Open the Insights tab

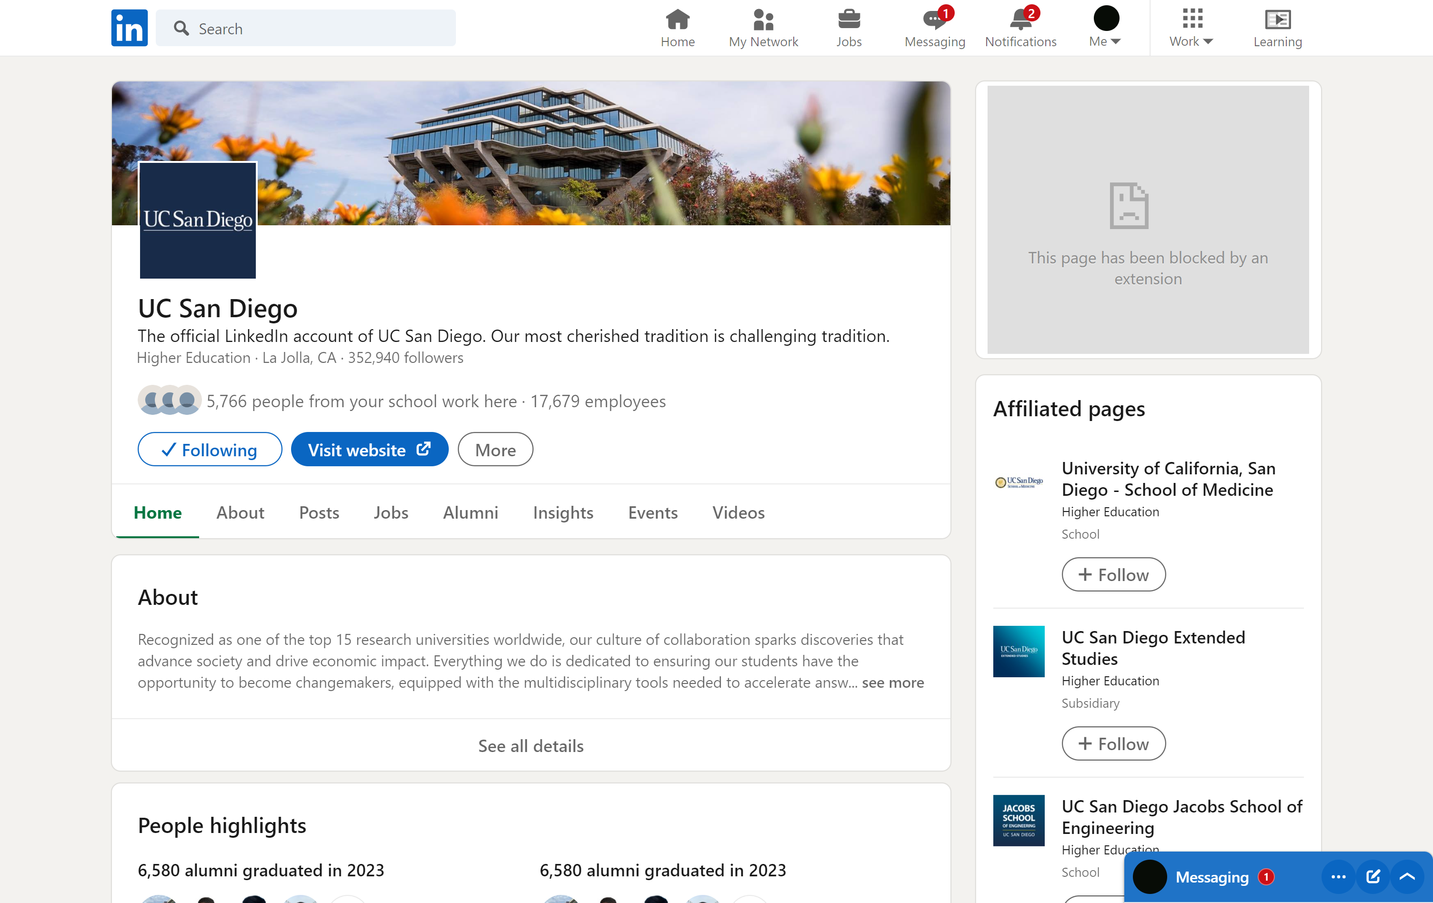point(562,512)
